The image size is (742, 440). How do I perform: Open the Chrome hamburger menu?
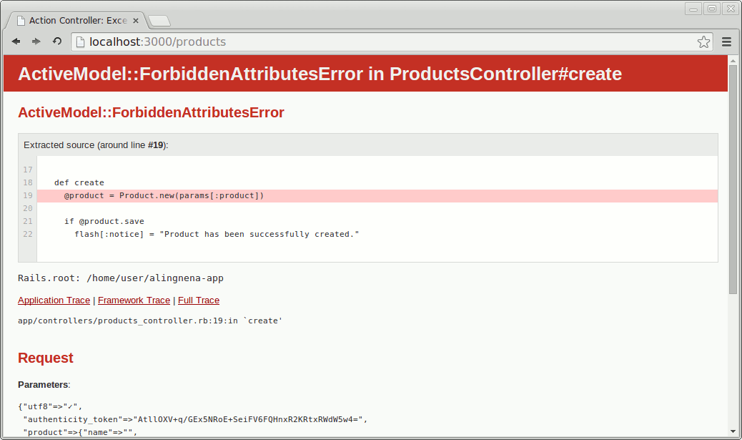[726, 41]
